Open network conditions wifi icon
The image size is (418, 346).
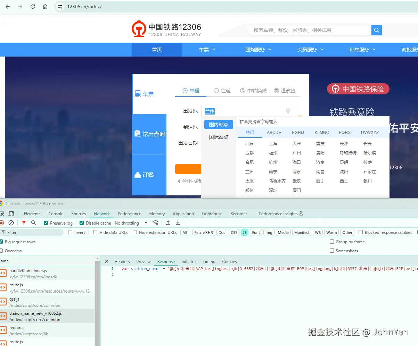click(x=155, y=223)
